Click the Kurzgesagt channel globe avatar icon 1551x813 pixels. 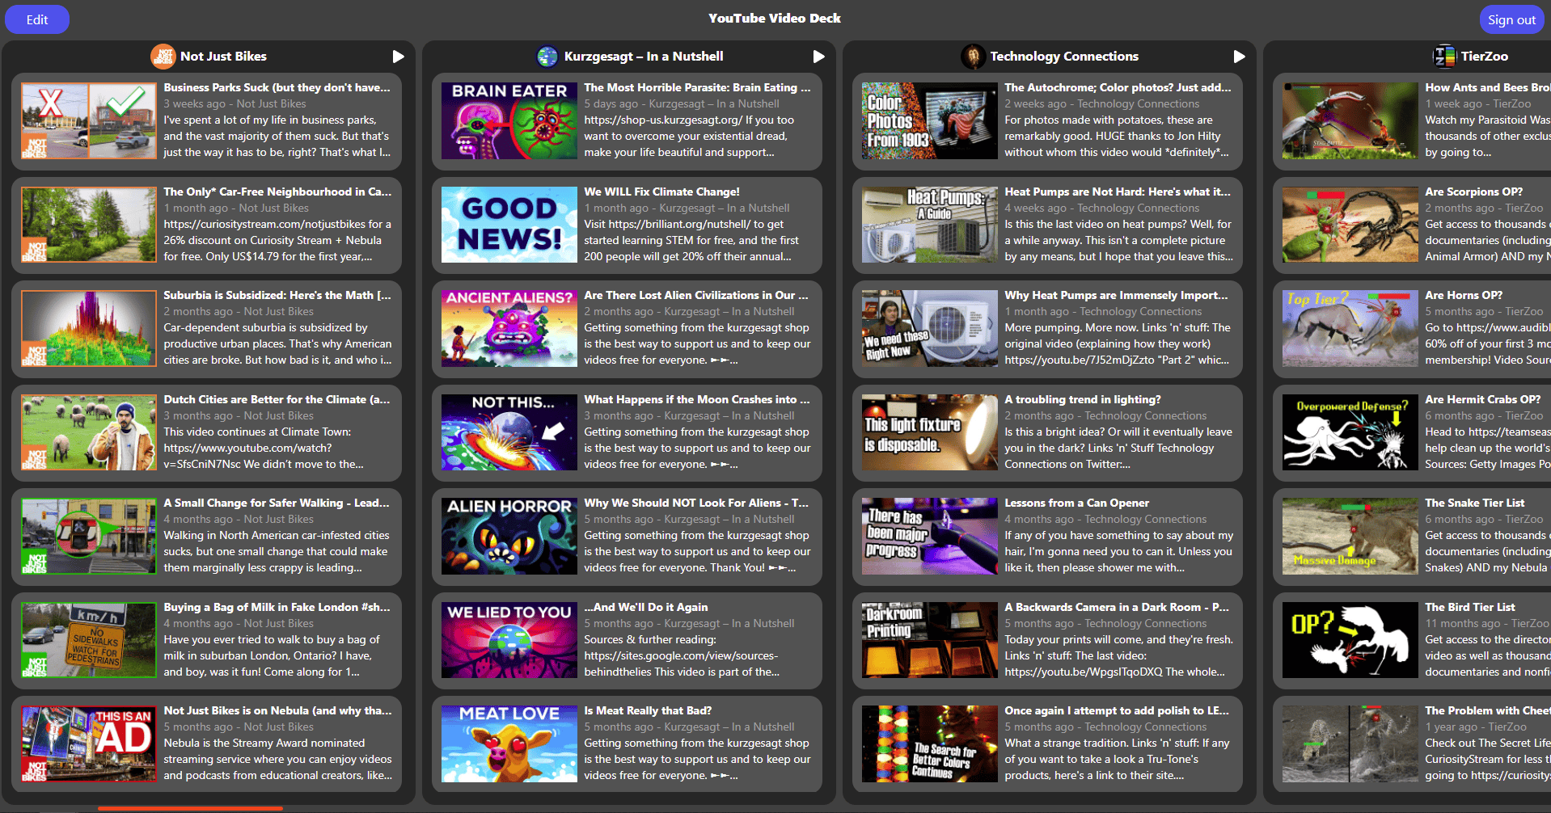pos(547,57)
